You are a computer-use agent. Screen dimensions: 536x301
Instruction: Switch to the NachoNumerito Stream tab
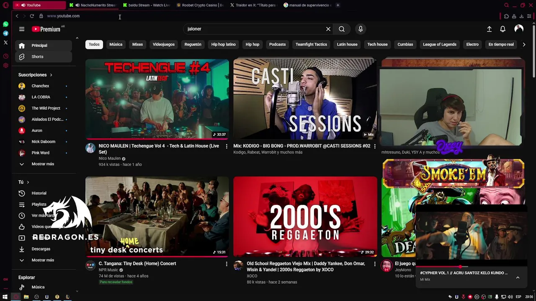93,5
